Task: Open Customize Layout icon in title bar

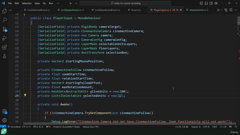Action: pos(216,3)
